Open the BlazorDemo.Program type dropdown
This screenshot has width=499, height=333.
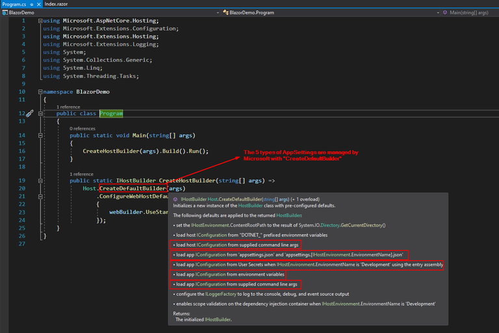437,12
